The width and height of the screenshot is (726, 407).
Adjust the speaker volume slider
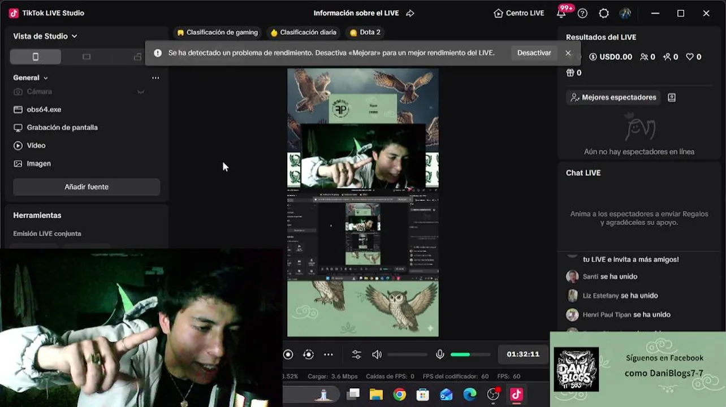pyautogui.click(x=408, y=354)
